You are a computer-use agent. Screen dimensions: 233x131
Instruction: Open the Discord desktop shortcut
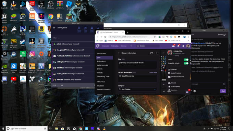click(x=4, y=80)
